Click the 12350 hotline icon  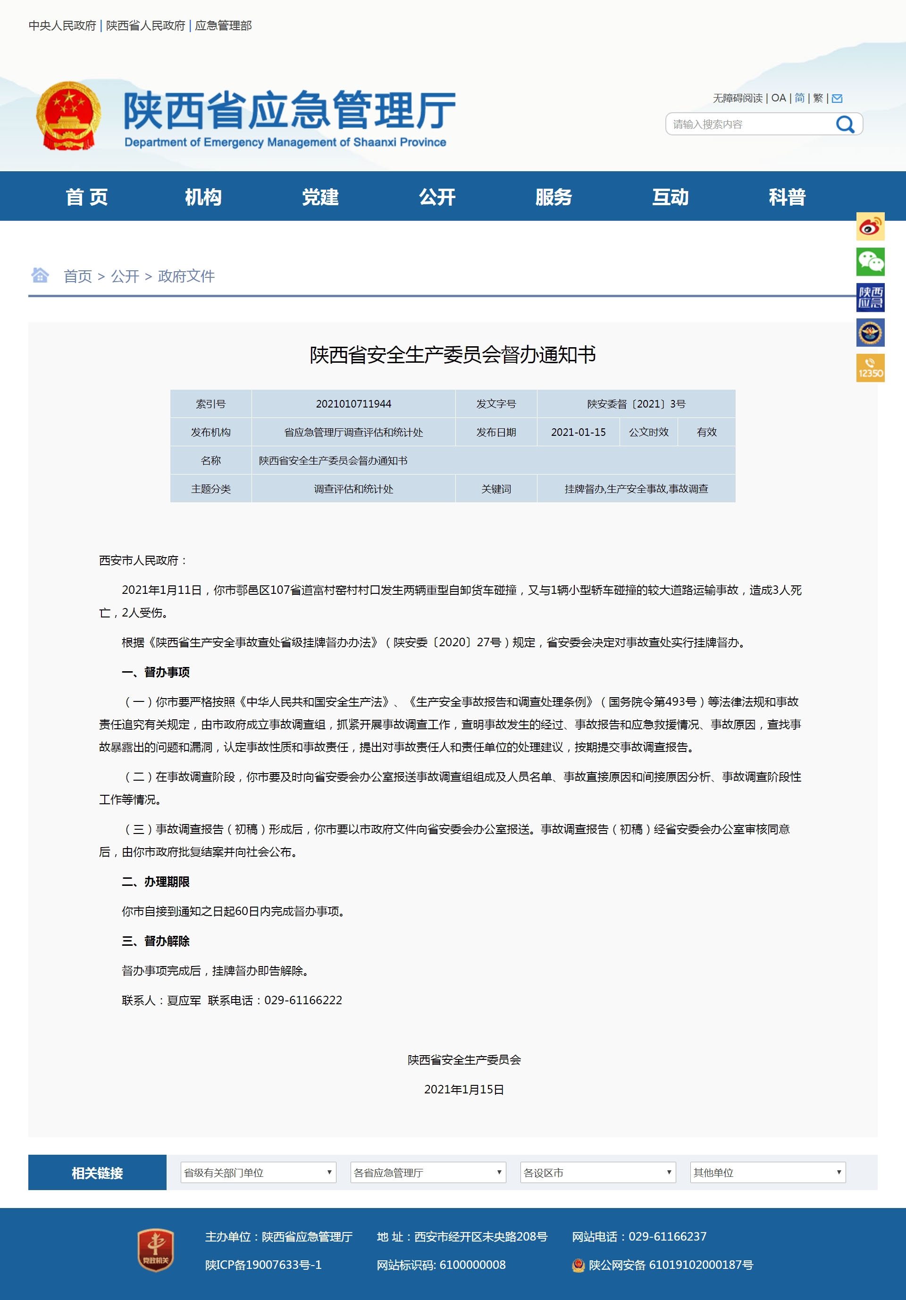click(x=870, y=368)
